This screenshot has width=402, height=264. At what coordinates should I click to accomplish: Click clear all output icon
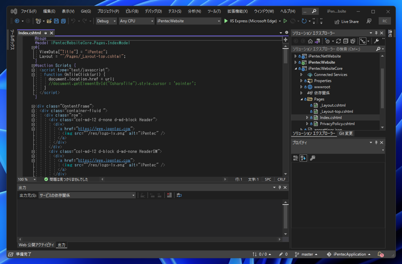[169, 195]
